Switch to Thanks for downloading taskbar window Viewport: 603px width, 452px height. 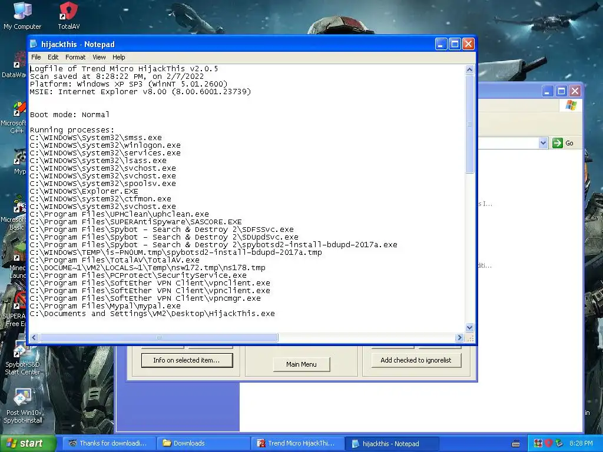[x=110, y=443]
